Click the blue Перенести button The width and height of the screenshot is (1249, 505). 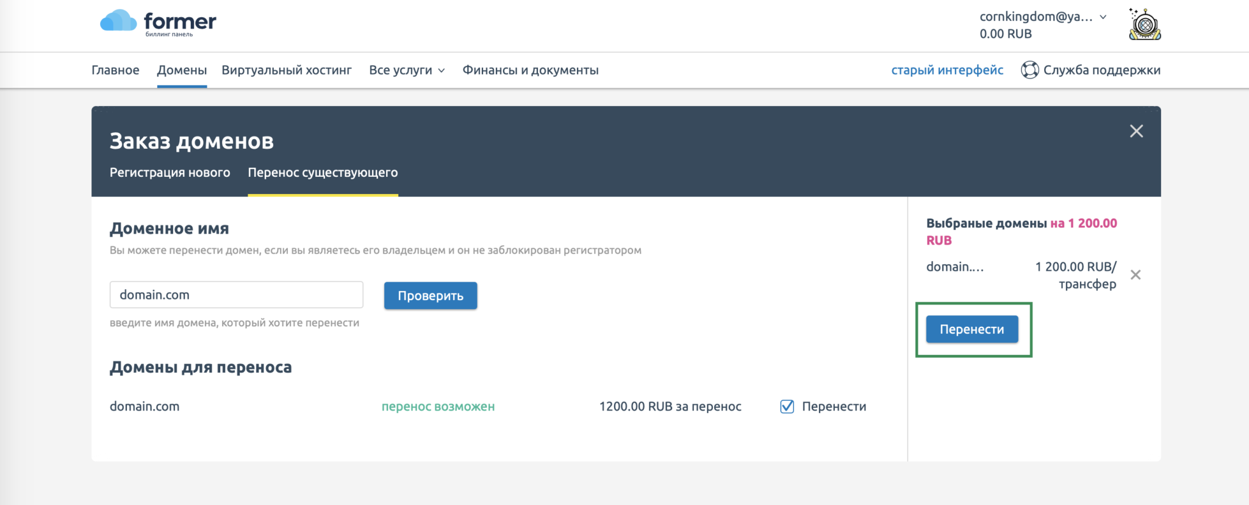click(x=972, y=329)
